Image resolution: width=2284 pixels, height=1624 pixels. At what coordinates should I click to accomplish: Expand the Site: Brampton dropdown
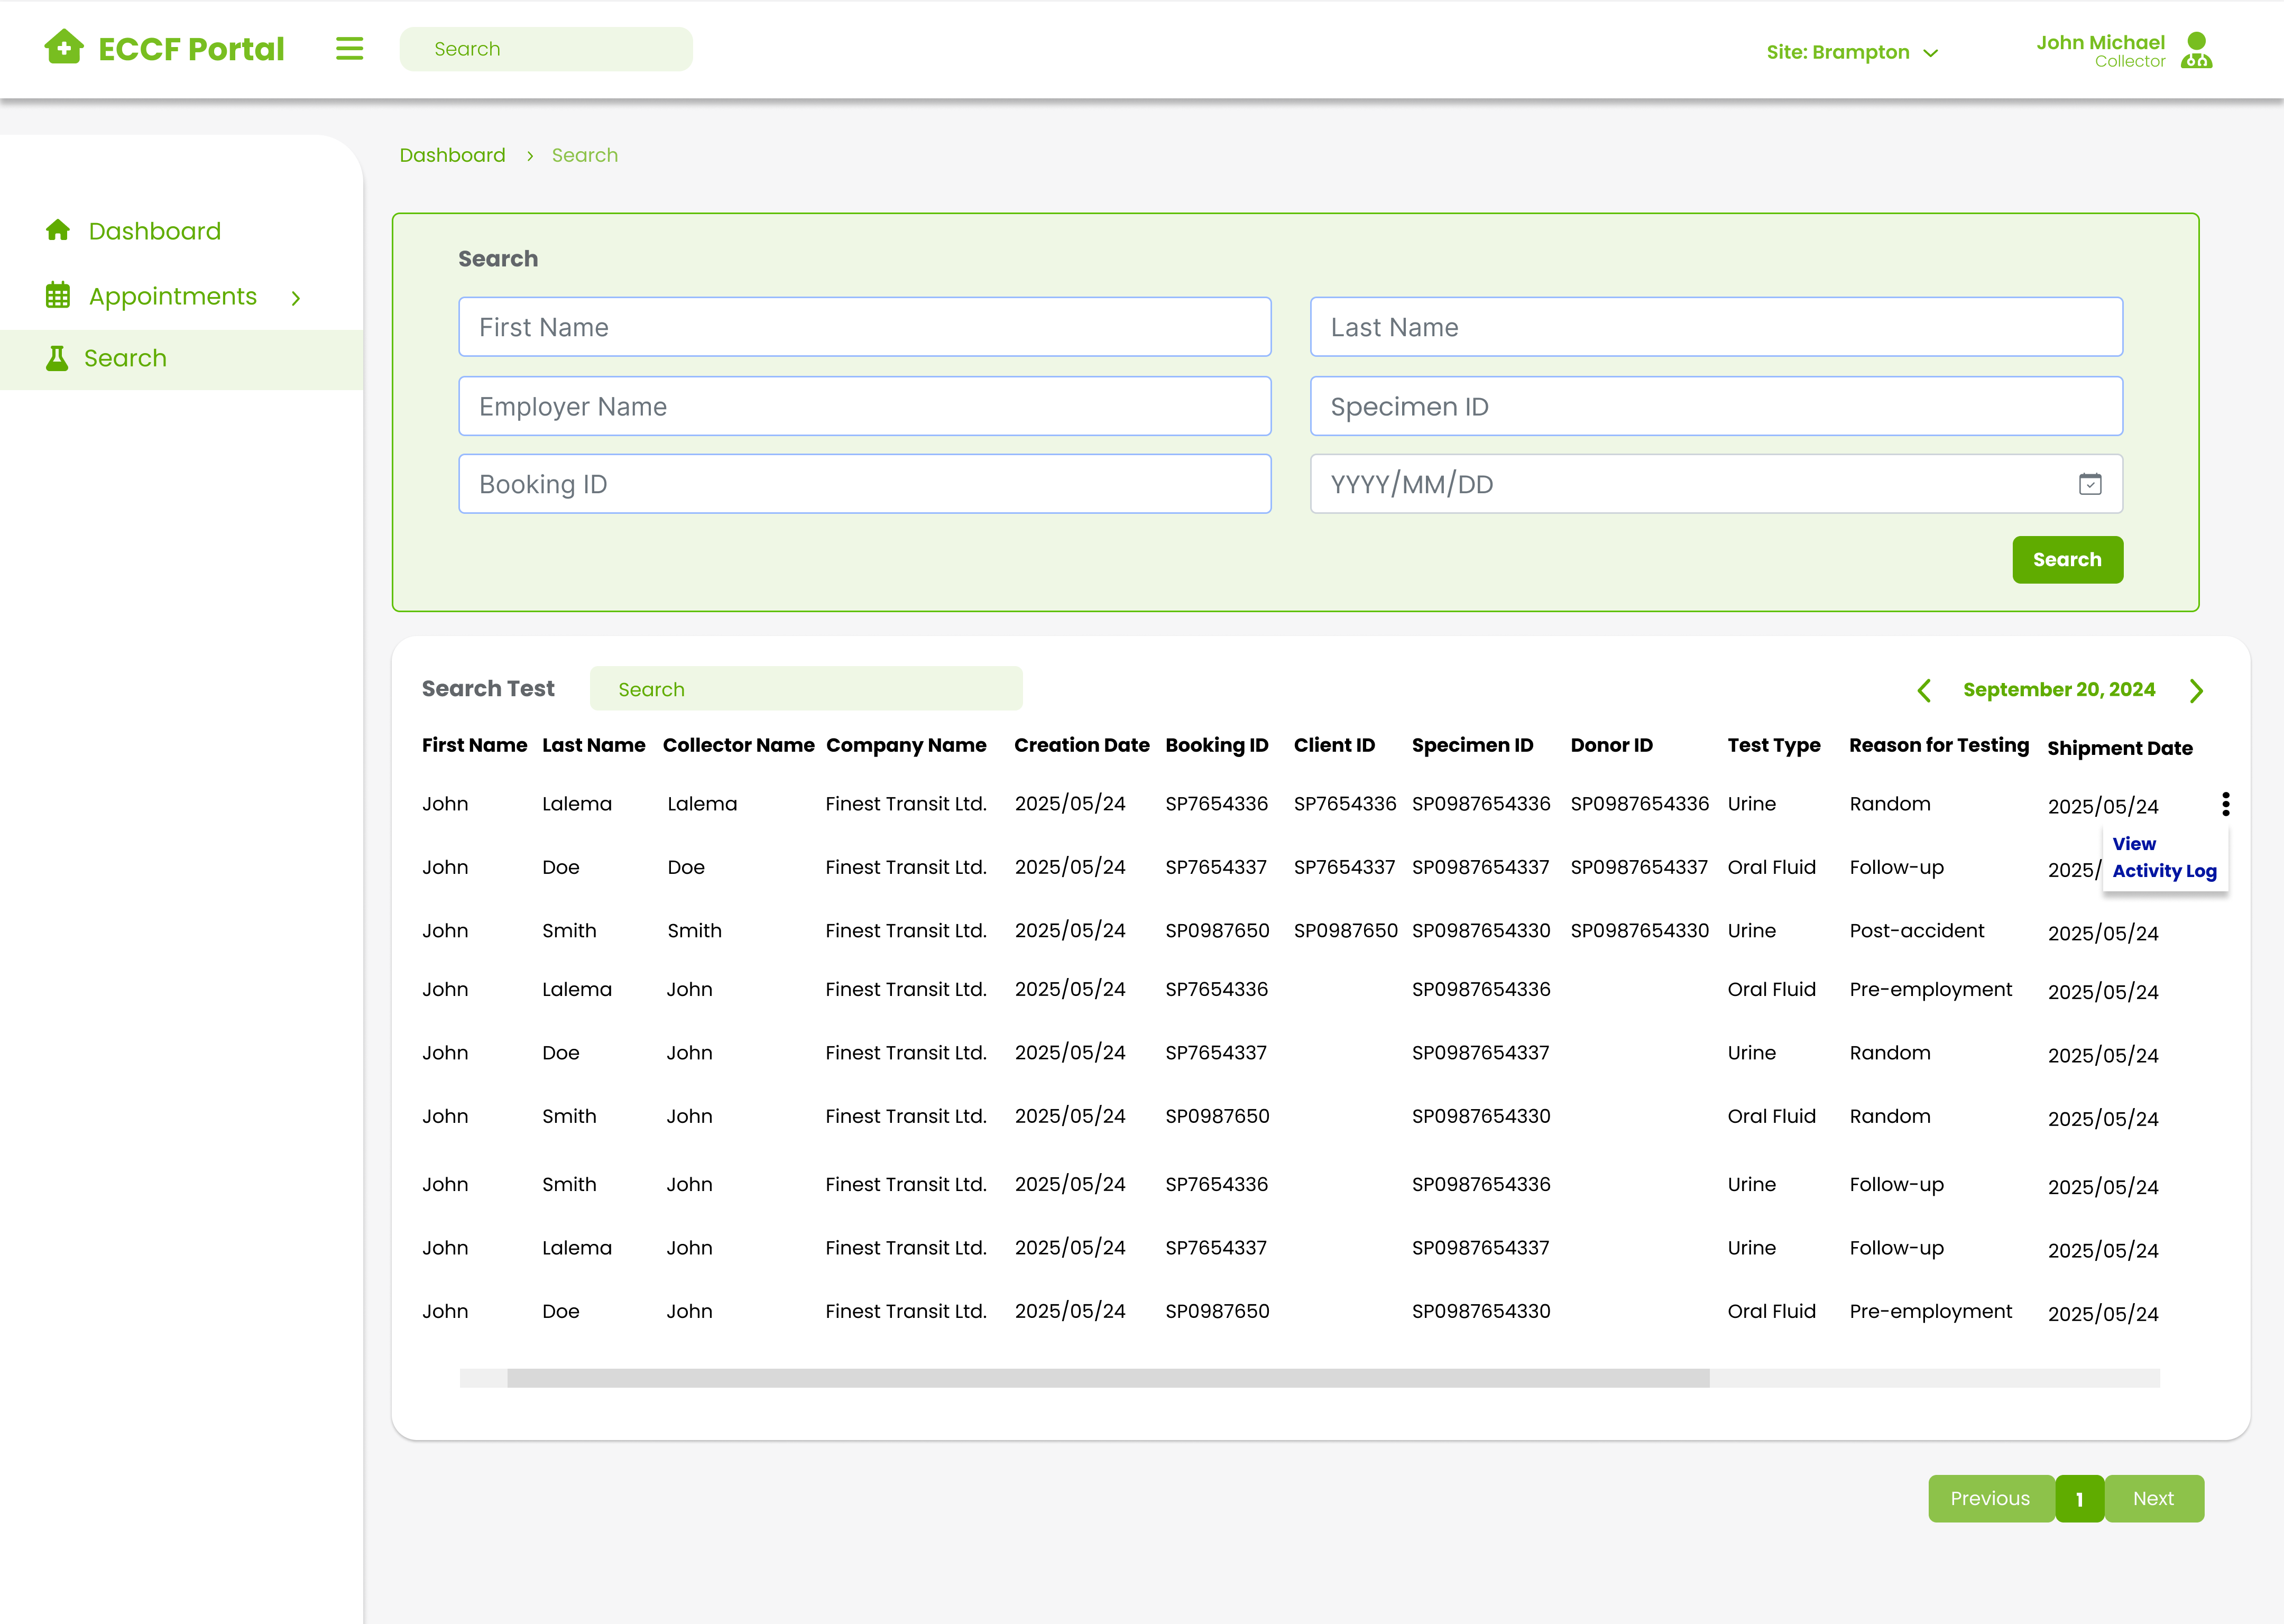click(1852, 52)
